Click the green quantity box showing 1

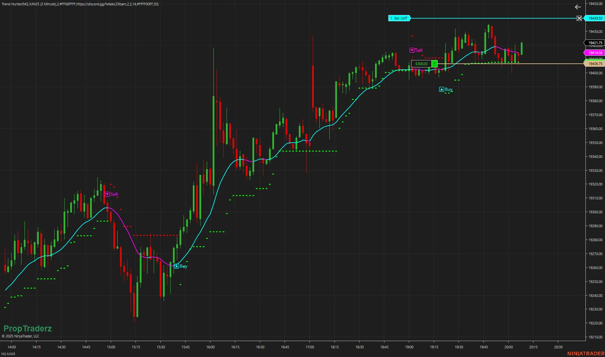point(435,64)
